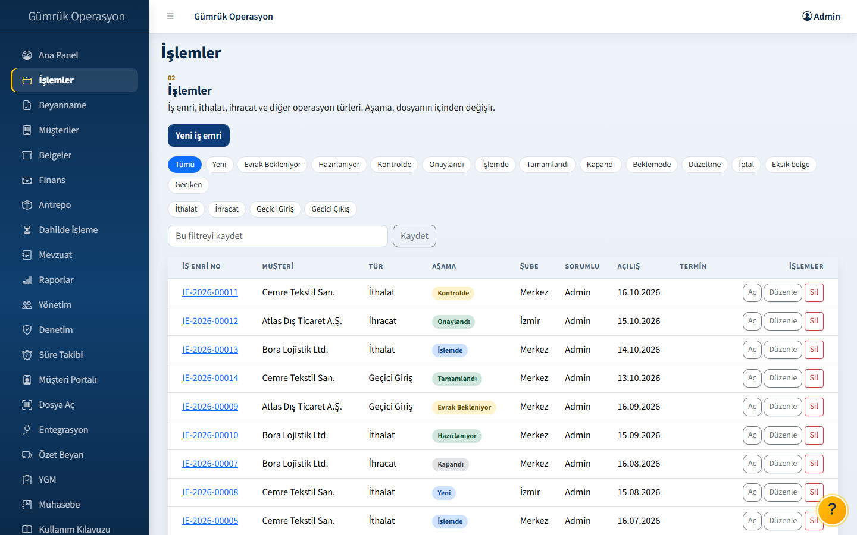Viewport: 857px width, 535px height.
Task: Filter by Kontrolde stage chip
Action: point(395,165)
